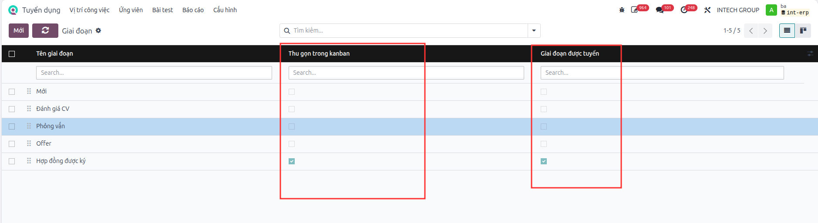Viewport: 818px width, 223px height.
Task: Click the optional columns adjust icon in header
Action: (x=810, y=53)
